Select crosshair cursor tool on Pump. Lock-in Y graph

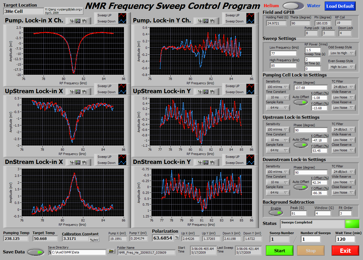[200, 21]
